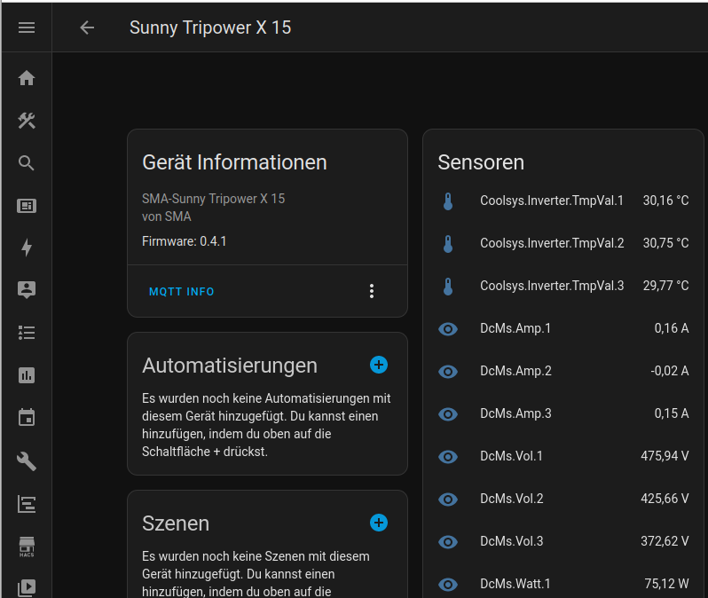708x598 pixels.
Task: Open the search (magnifier) sidebar item
Action: click(x=27, y=163)
